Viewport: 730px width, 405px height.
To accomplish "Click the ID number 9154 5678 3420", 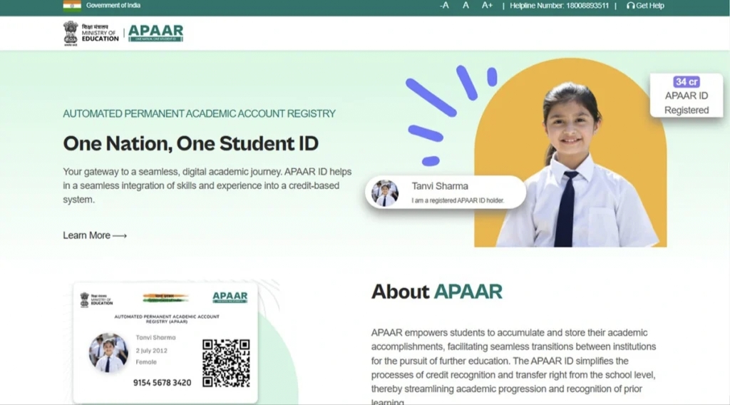I will [x=162, y=383].
